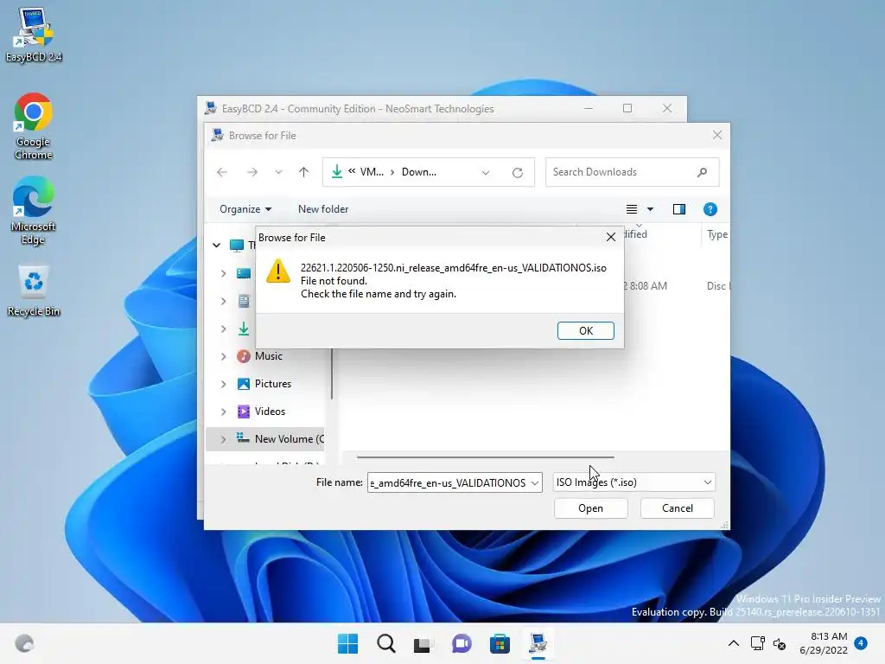Screen dimensions: 885x664
Task: Click the EasyBCD taskbar icon
Action: 538,643
